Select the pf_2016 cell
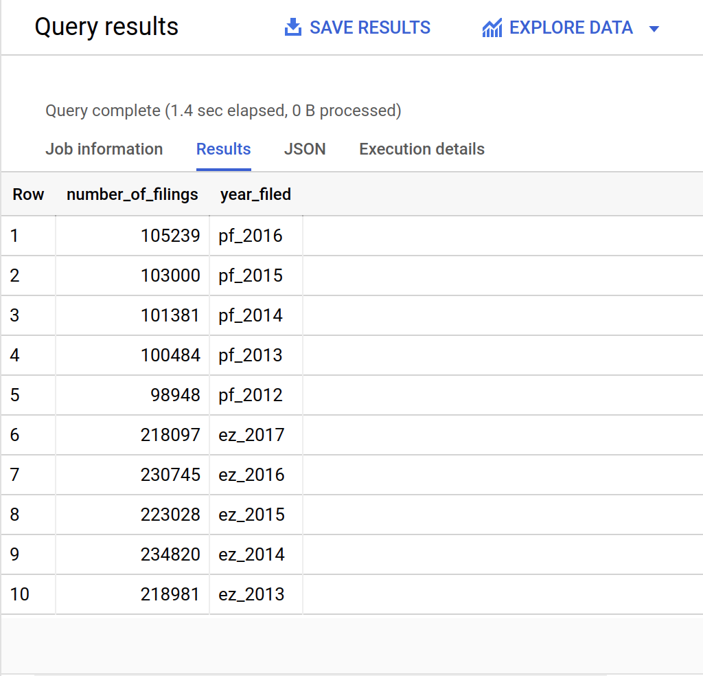Viewport: 703px width, 676px height. (256, 236)
